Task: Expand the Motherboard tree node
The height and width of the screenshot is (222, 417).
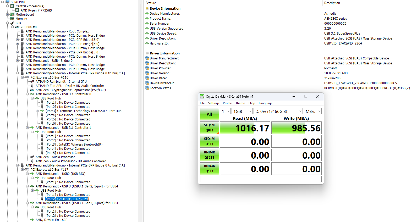Action: point(8,14)
